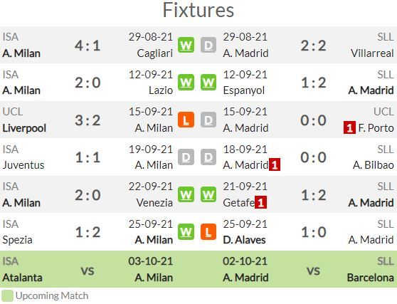The image size is (397, 304).
Task: Click the A. Bilbao team name
Action: pyautogui.click(x=374, y=165)
